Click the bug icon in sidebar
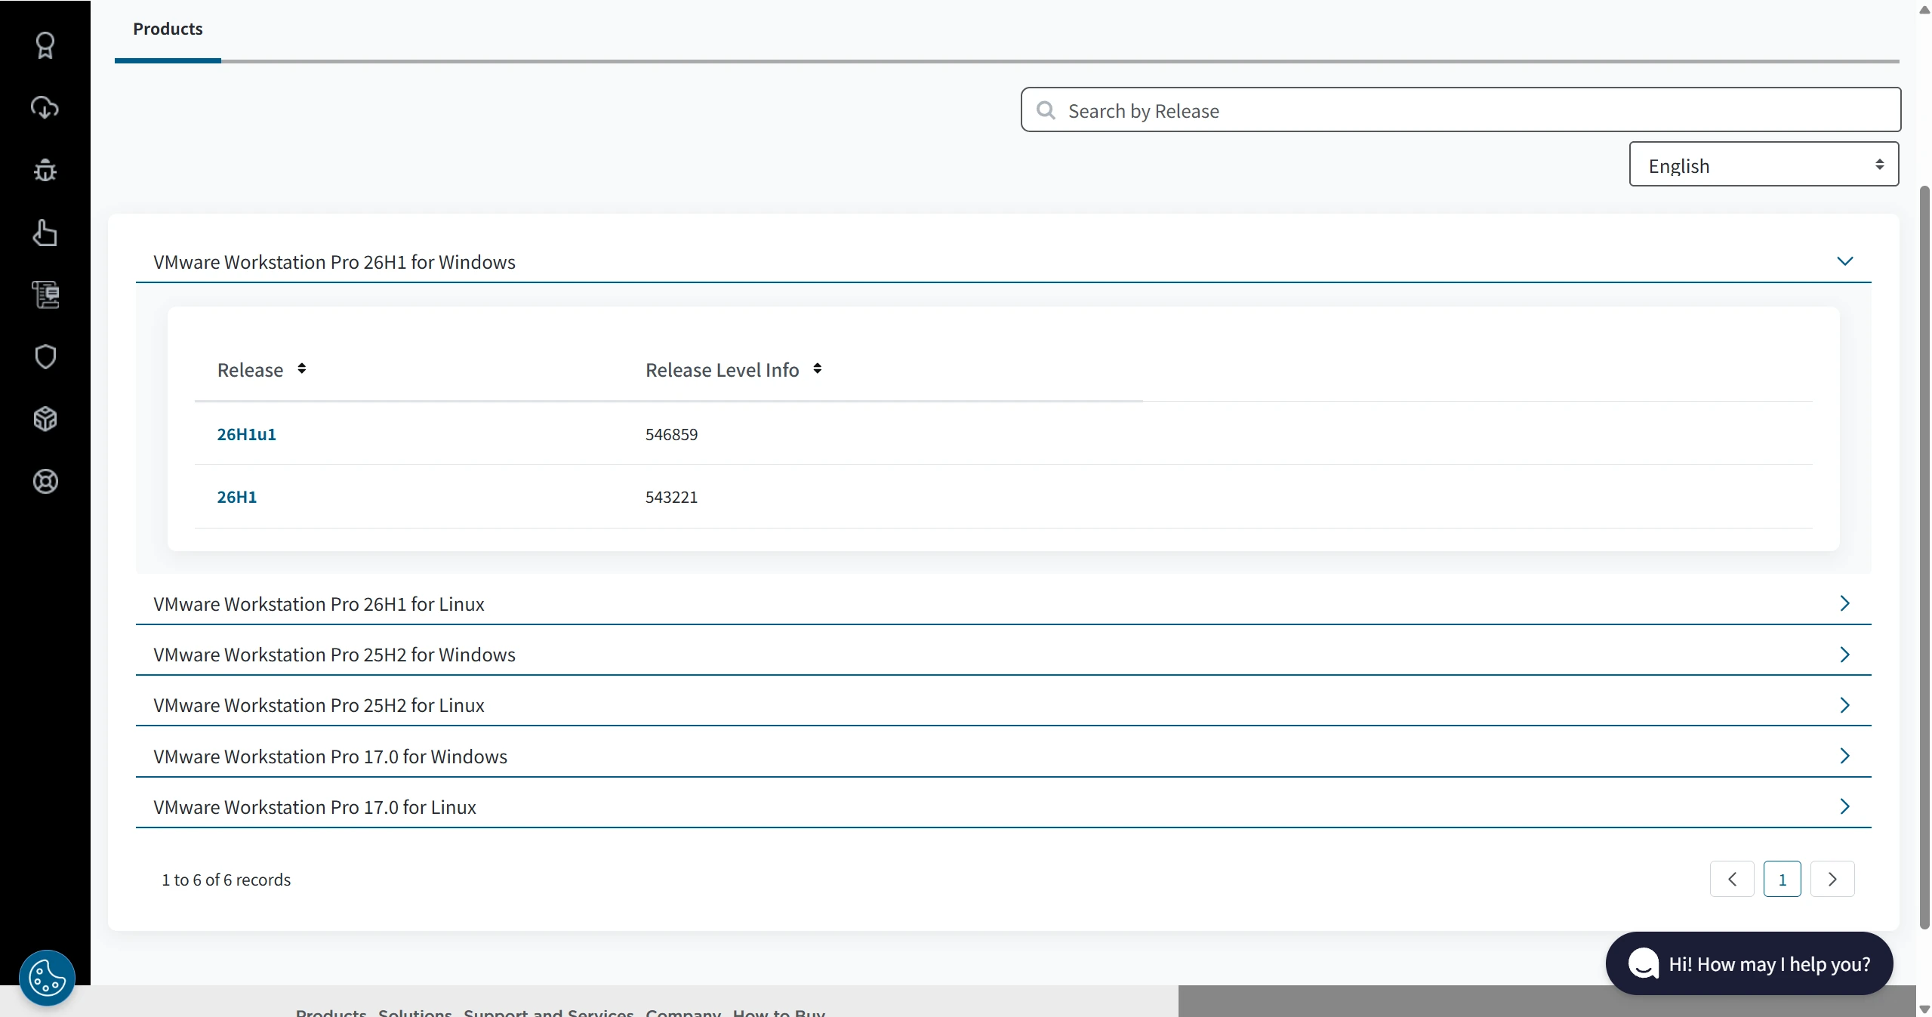This screenshot has width=1932, height=1017. click(x=45, y=170)
